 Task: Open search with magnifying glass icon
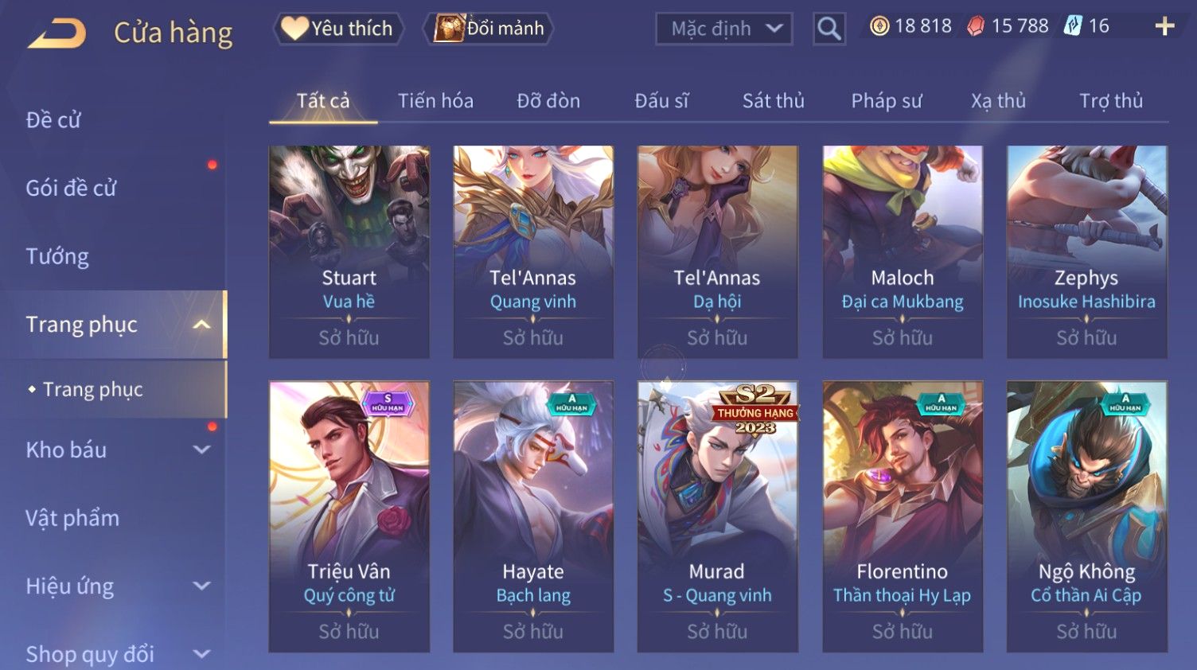[x=829, y=29]
